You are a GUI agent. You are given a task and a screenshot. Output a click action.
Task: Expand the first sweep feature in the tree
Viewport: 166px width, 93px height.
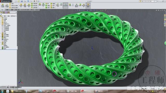tap(1, 33)
